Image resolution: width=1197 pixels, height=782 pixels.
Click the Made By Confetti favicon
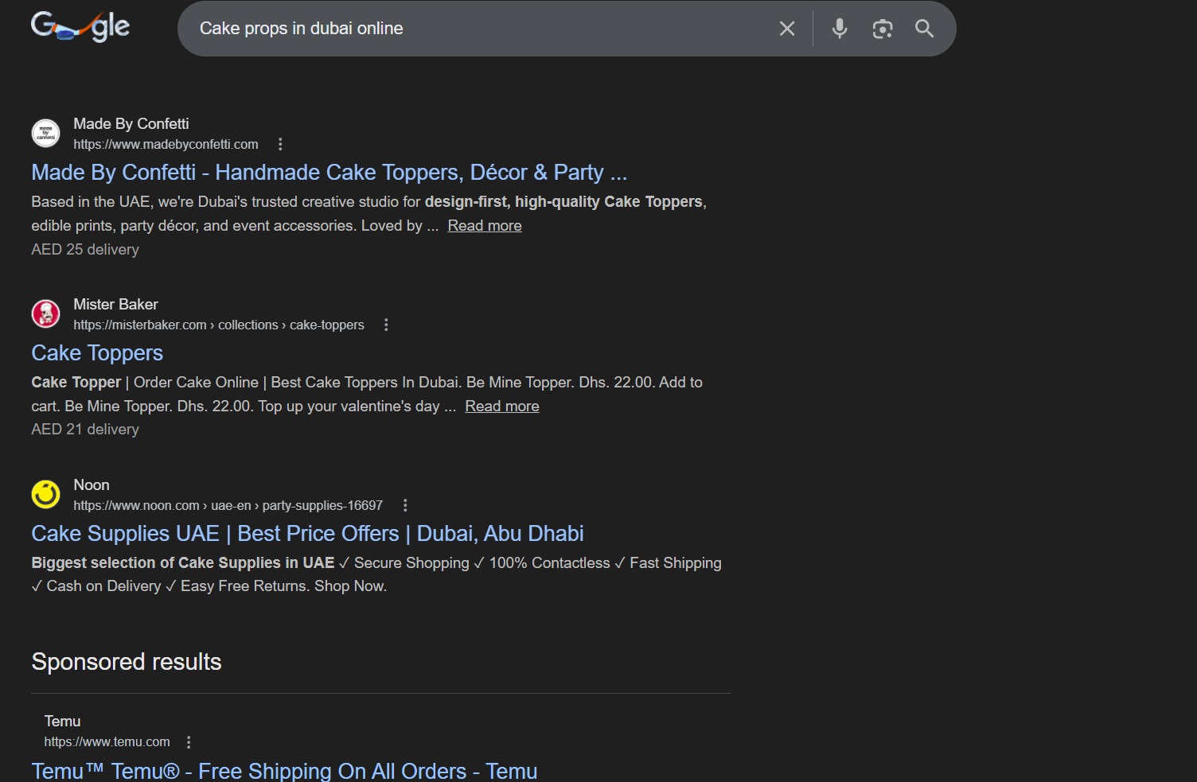(x=45, y=133)
